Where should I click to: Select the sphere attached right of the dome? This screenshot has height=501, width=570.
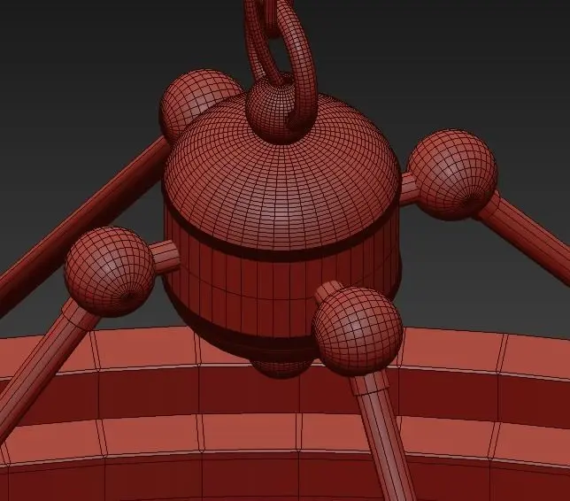click(451, 174)
